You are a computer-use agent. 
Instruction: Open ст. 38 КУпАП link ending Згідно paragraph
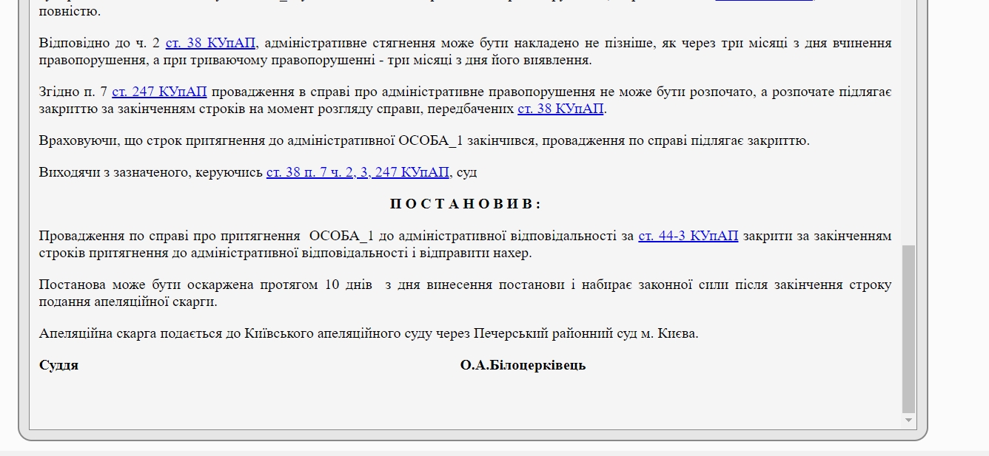tap(560, 109)
